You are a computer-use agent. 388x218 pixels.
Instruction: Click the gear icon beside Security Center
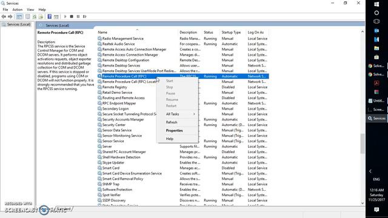[x=99, y=125]
